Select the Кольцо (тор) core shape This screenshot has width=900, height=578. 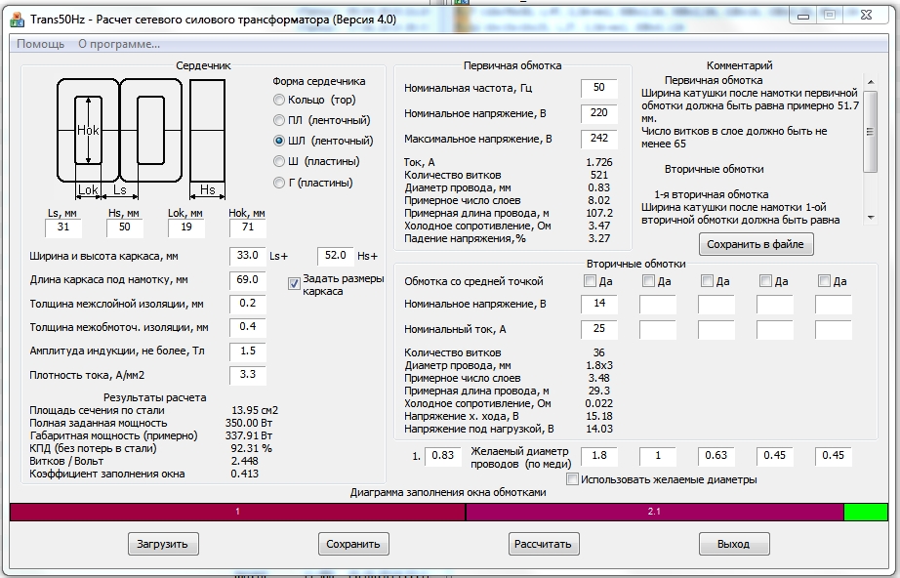(280, 100)
